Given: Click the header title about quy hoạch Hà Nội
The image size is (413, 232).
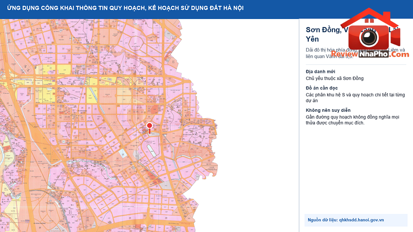Looking at the screenshot, I should [126, 8].
